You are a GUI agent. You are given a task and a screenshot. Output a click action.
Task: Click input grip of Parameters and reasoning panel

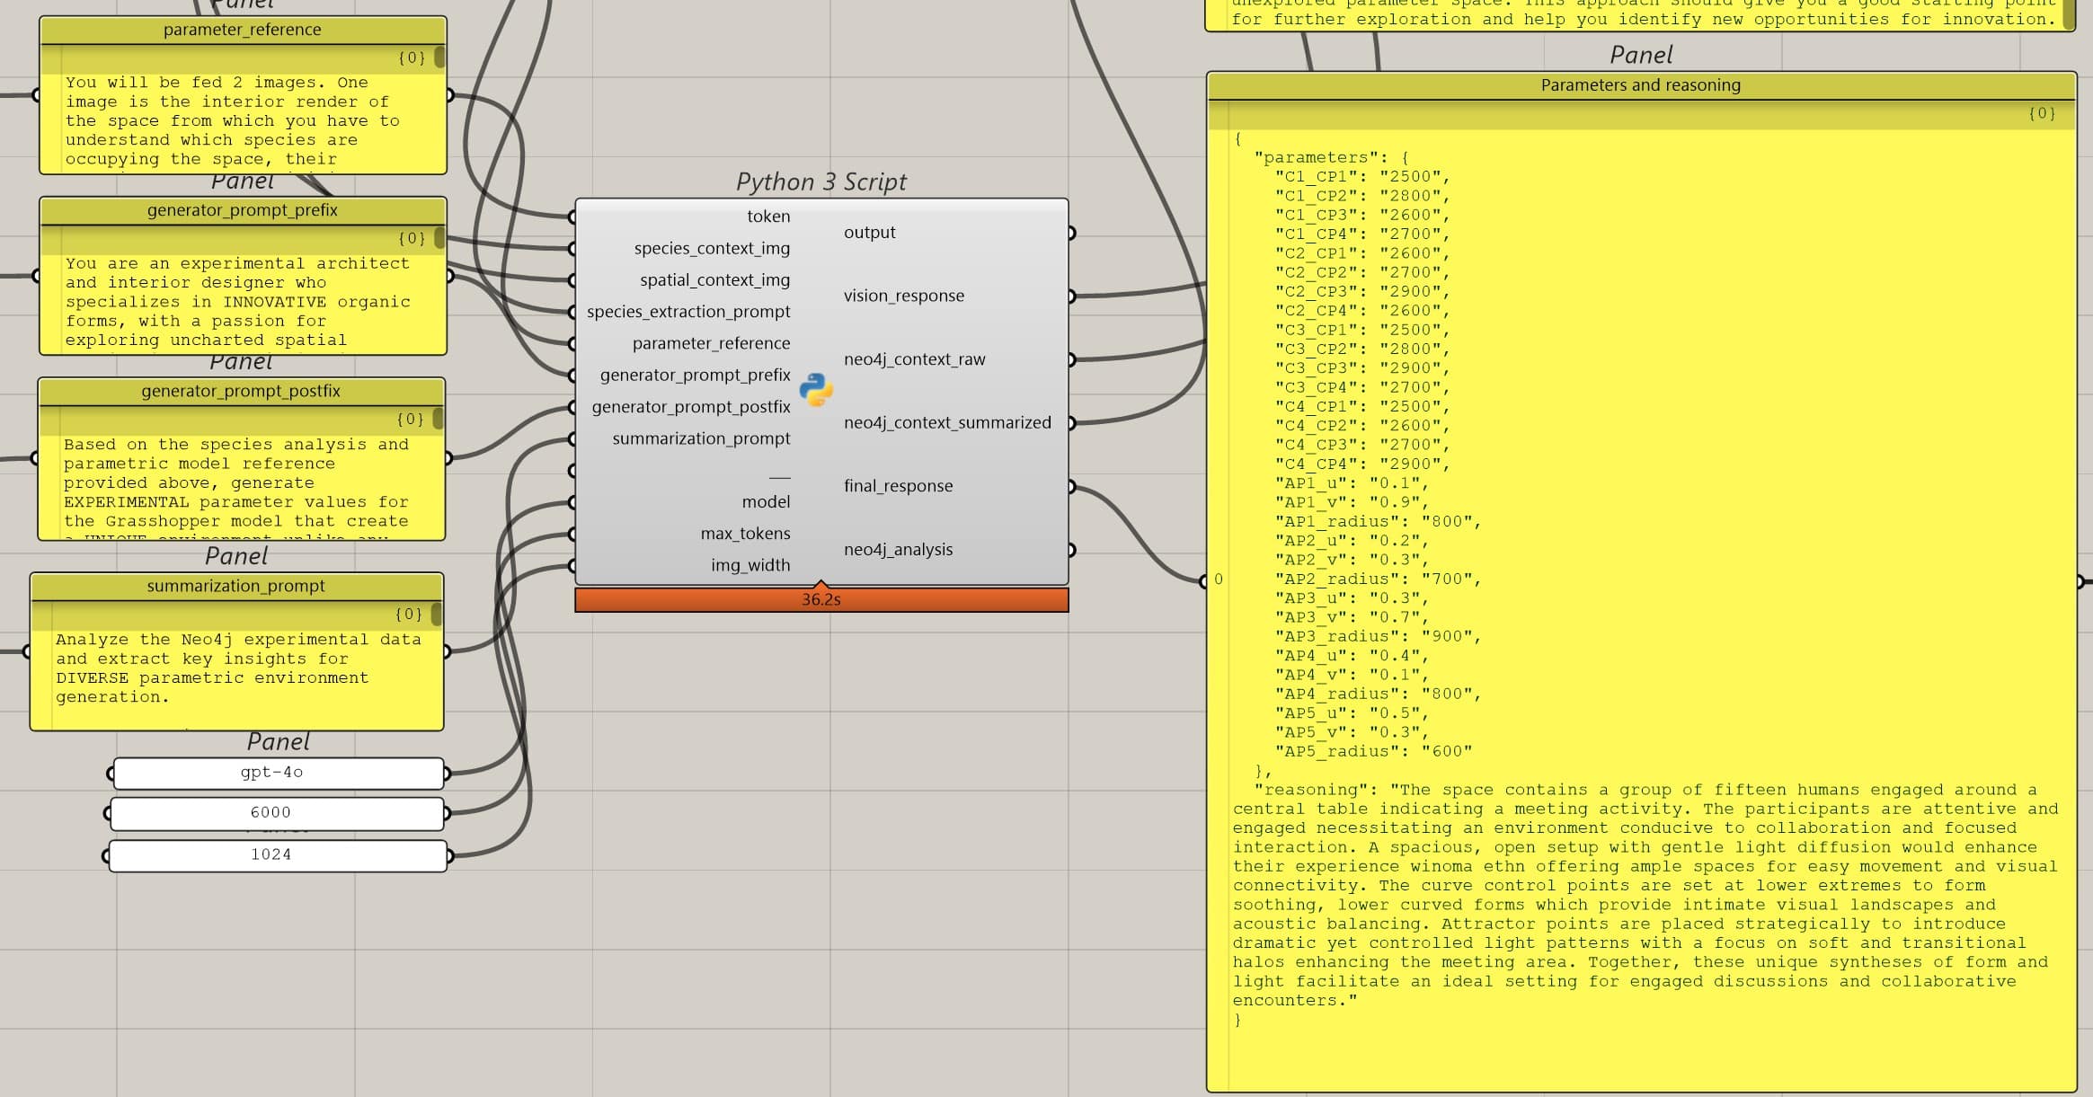coord(1205,581)
